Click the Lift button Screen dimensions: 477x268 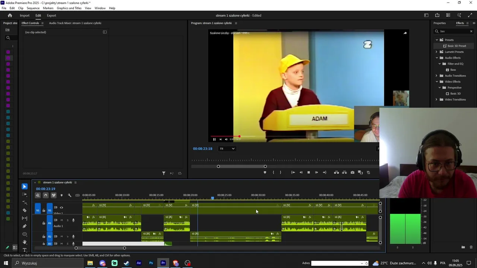click(x=337, y=172)
